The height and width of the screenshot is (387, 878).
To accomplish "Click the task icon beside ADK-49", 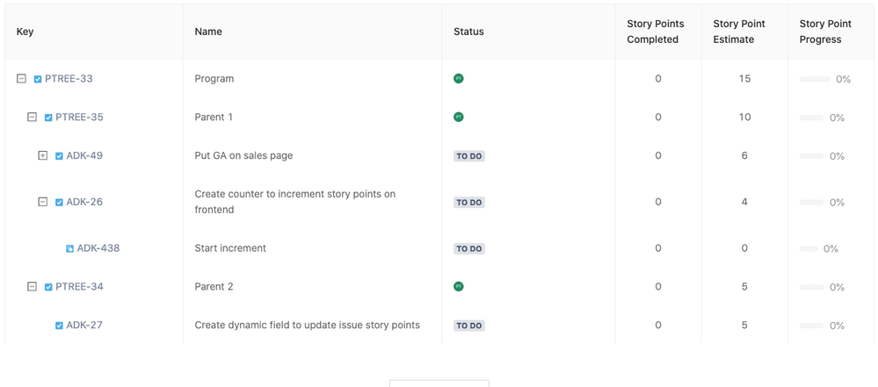I will 59,156.
